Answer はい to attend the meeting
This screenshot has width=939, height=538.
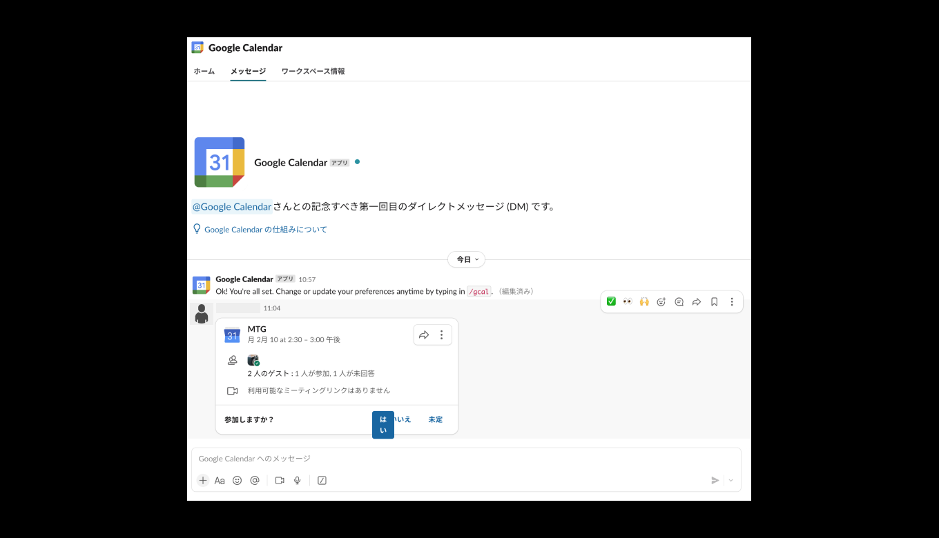(383, 425)
